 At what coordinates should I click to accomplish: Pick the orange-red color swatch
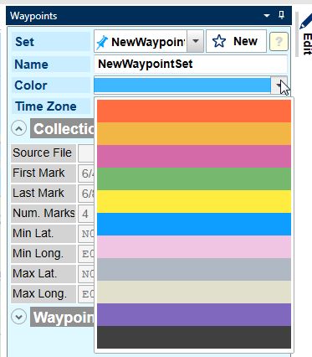coord(194,111)
